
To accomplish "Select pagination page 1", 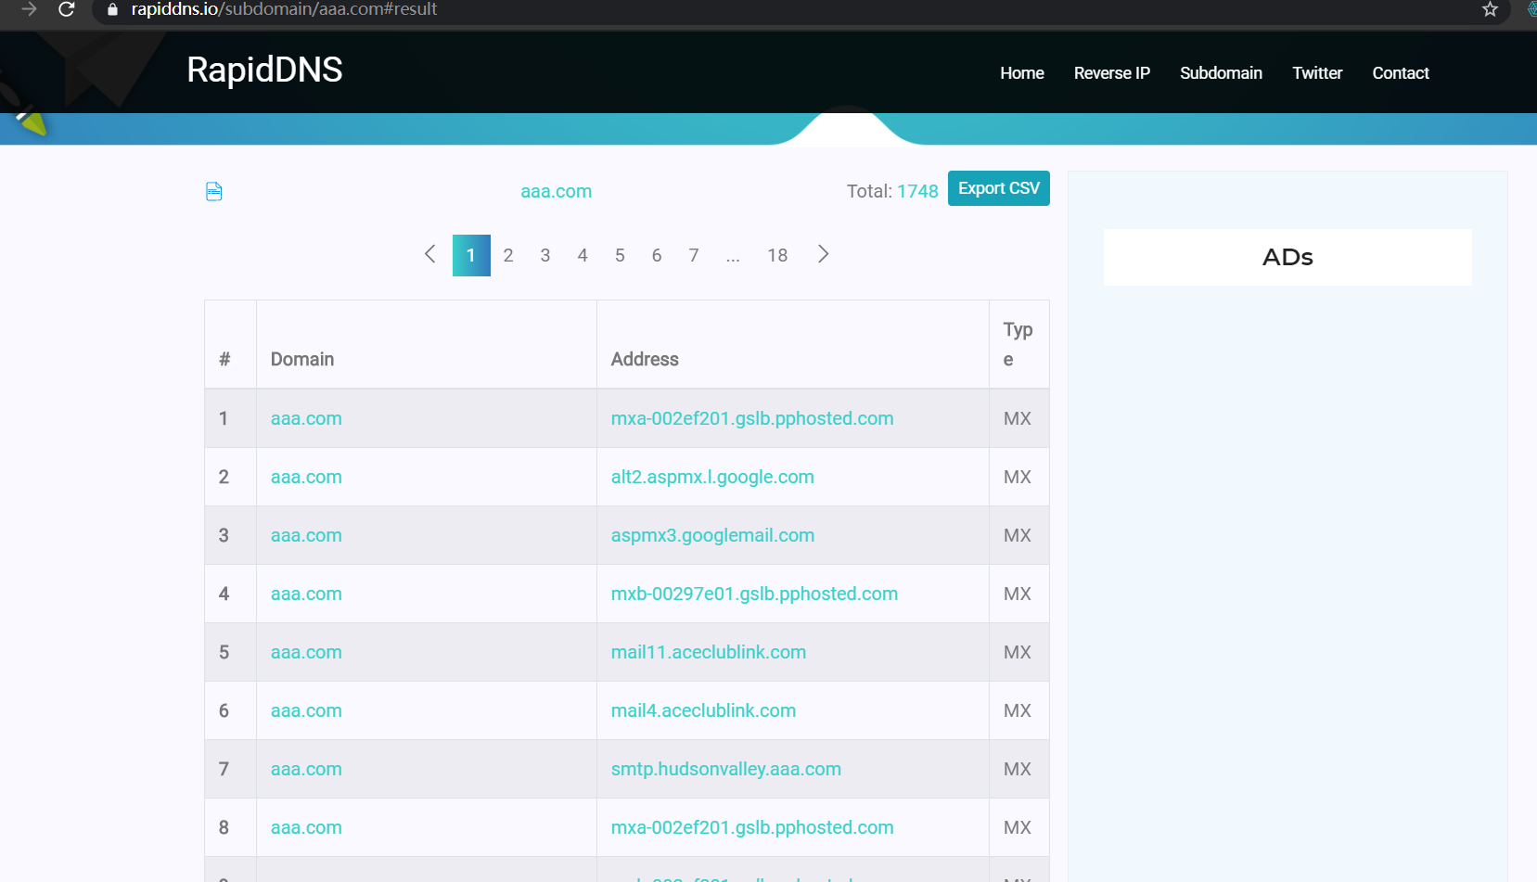I will [x=471, y=255].
